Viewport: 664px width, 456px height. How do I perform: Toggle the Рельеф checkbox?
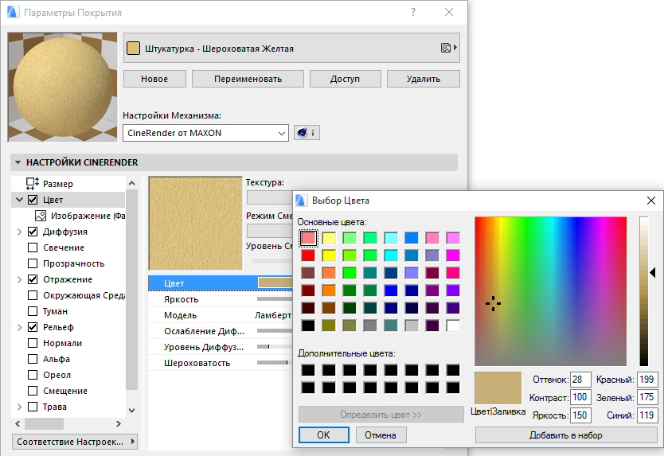pyautogui.click(x=33, y=327)
